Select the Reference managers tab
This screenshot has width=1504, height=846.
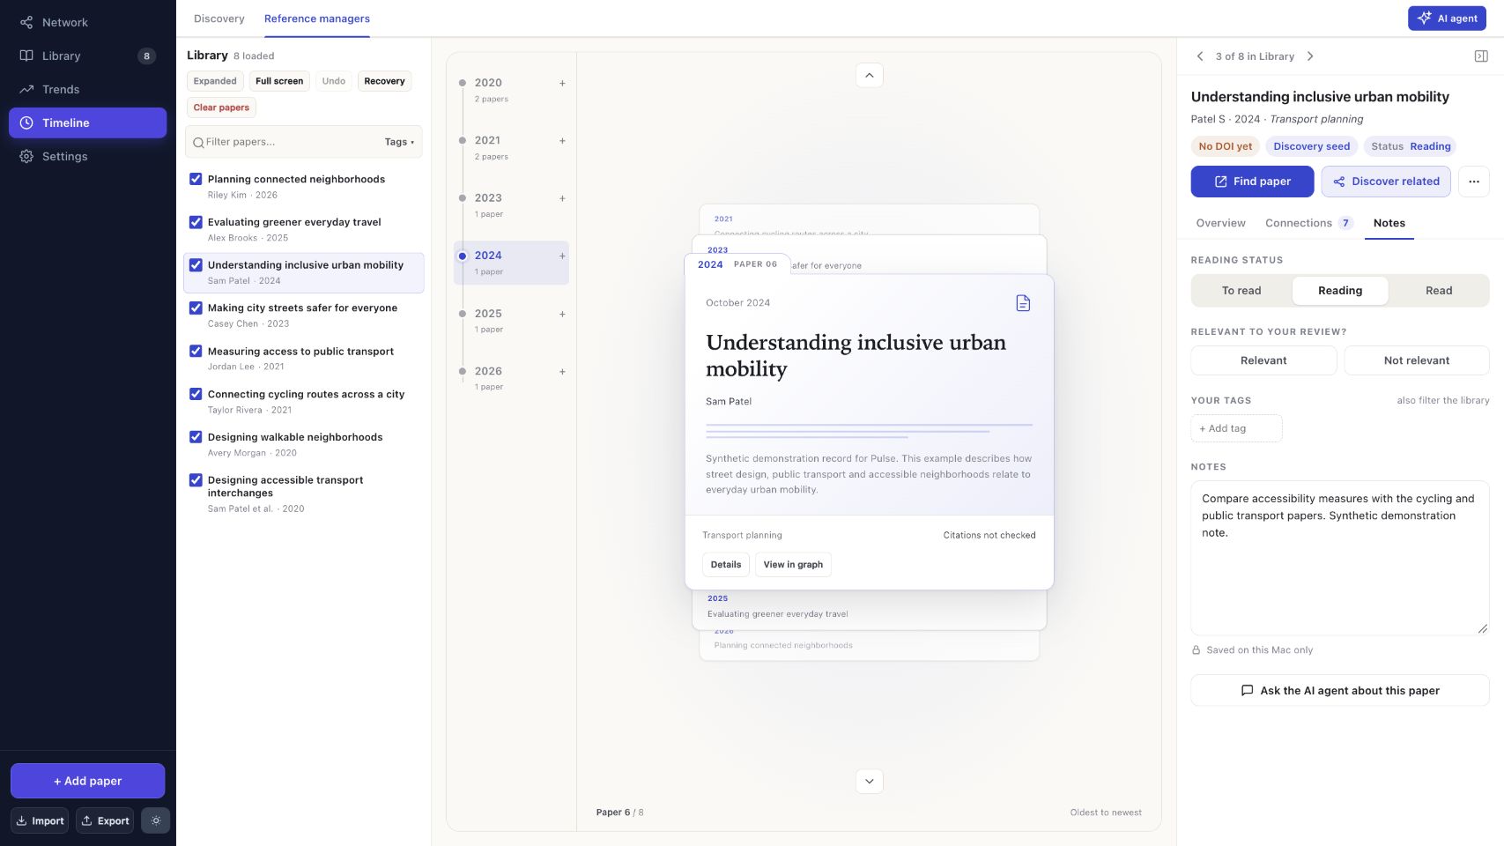pyautogui.click(x=317, y=19)
